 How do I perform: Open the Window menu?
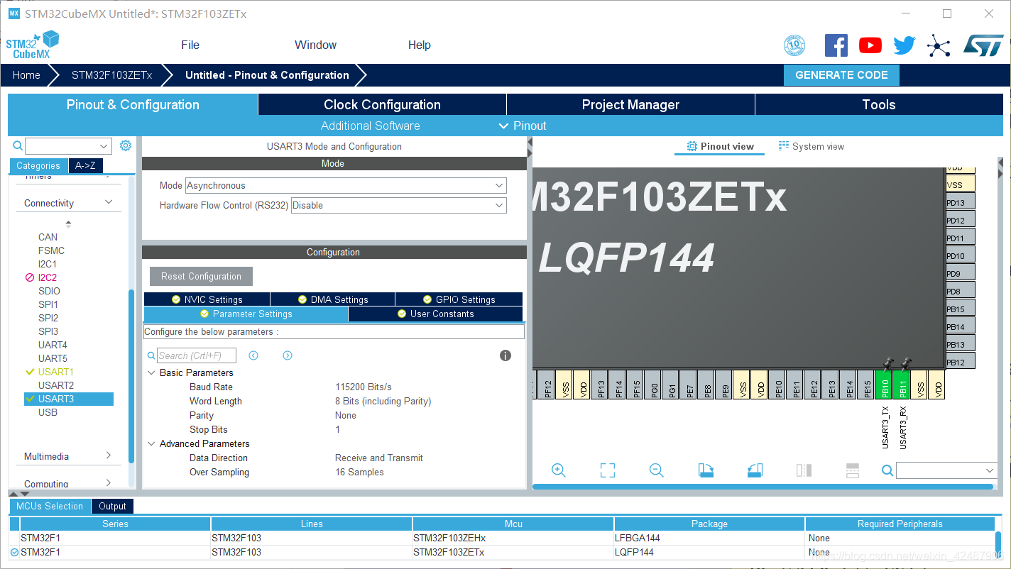coord(315,45)
